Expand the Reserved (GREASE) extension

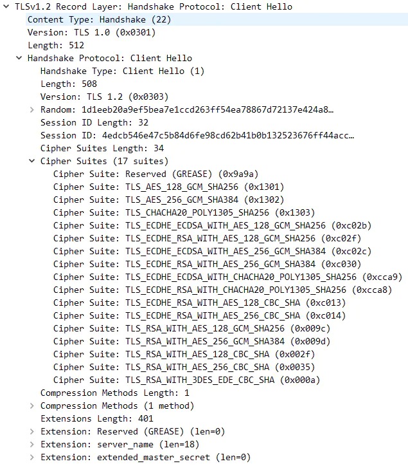31,431
